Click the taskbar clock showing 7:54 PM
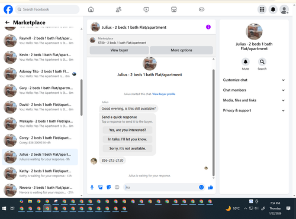This screenshot has width=296, height=219. tap(275, 208)
